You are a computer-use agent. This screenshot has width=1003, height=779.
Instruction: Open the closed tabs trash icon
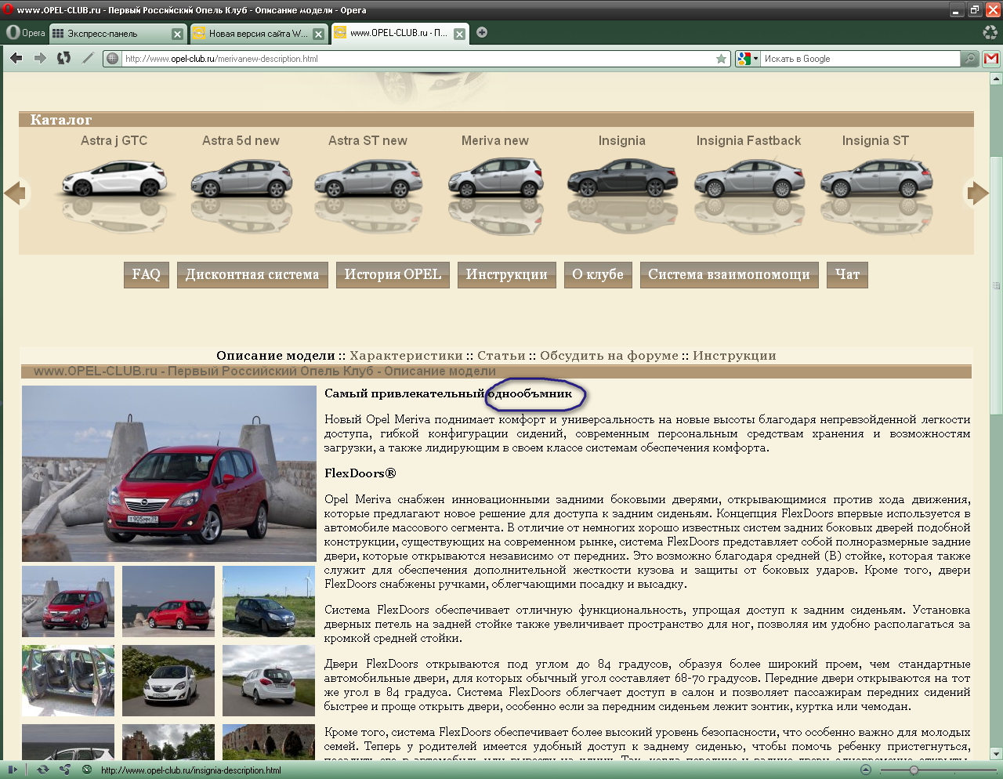(x=990, y=33)
